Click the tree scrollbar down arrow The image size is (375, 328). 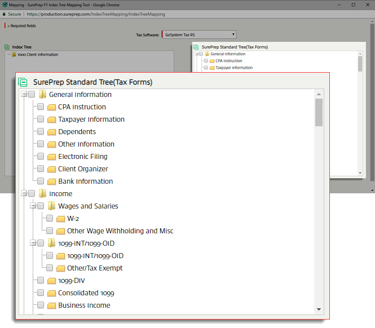[x=319, y=309]
